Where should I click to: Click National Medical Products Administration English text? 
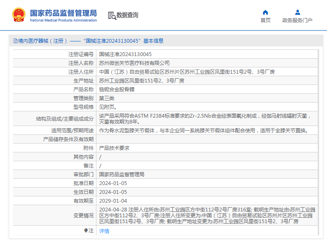pyautogui.click(x=63, y=21)
